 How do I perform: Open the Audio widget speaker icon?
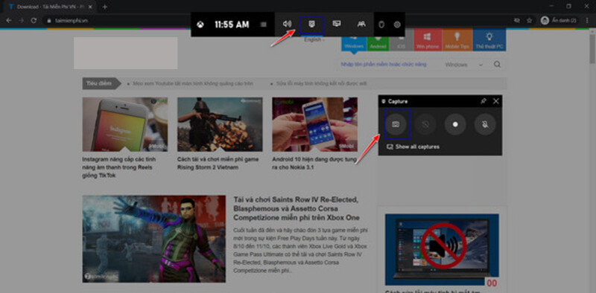[287, 25]
